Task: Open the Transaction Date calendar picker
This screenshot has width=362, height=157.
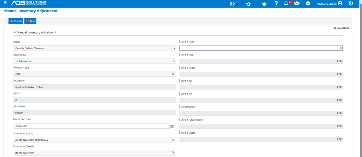Action: tap(172, 126)
